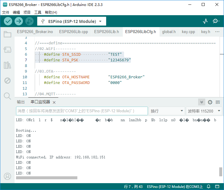Clear serial monitor output icon

tap(218, 102)
